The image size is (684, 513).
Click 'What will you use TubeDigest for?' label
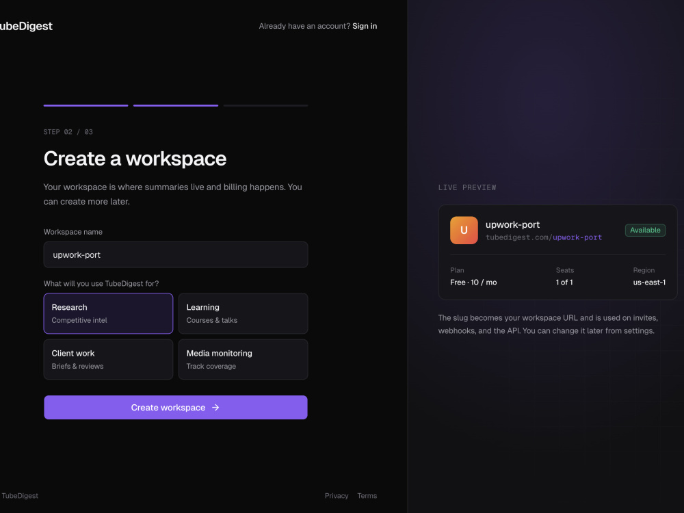pyautogui.click(x=101, y=284)
